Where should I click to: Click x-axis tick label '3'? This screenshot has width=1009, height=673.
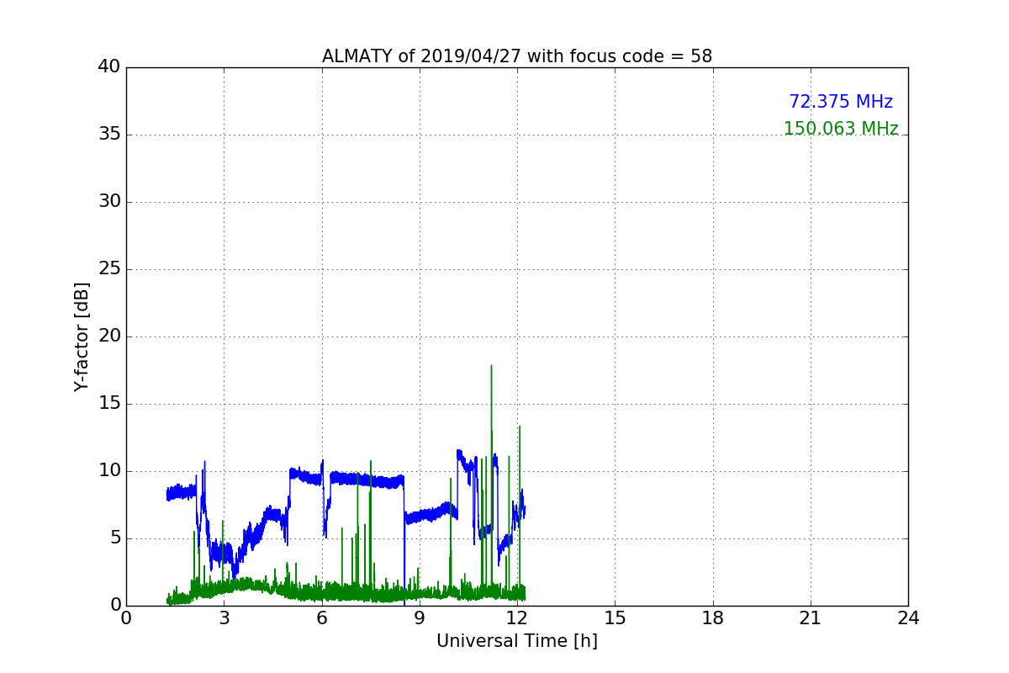(x=224, y=618)
